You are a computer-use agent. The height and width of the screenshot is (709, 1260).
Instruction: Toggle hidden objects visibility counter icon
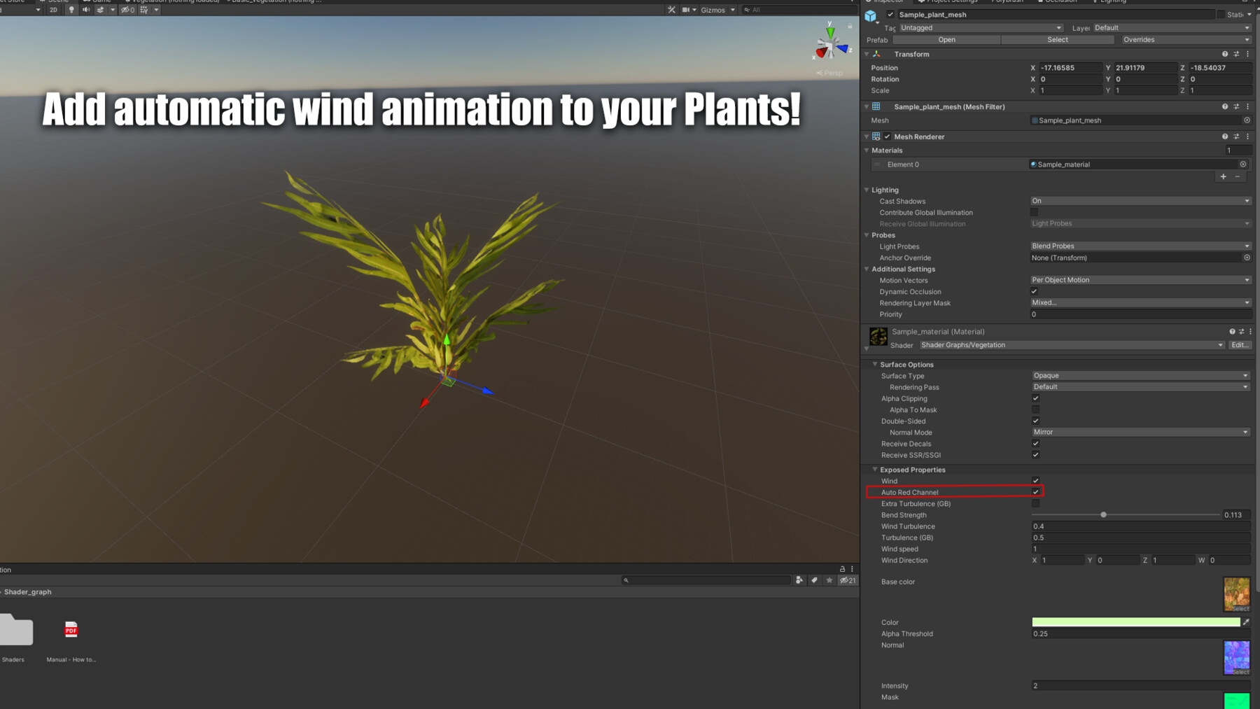[127, 10]
